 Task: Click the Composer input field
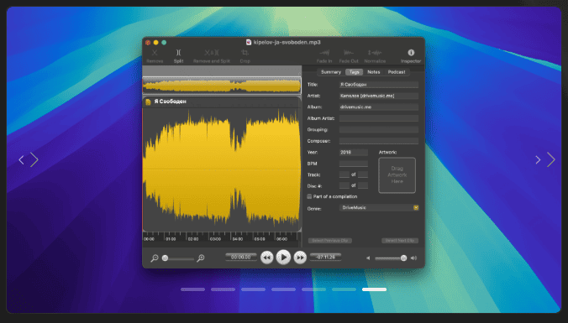(x=379, y=141)
